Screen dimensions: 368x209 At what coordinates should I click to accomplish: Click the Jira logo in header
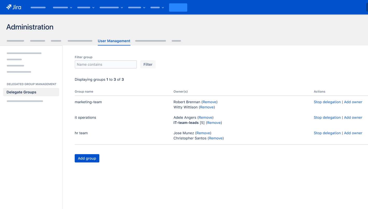pyautogui.click(x=14, y=7)
